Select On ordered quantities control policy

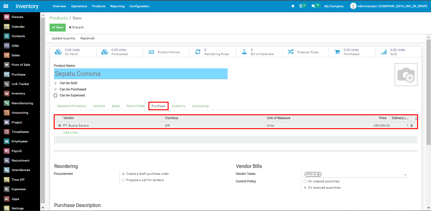tap(305, 181)
